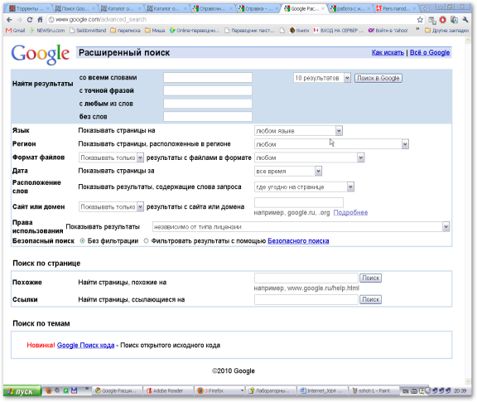Open the file format любом dropdown
477x402 pixels.
tap(309, 157)
